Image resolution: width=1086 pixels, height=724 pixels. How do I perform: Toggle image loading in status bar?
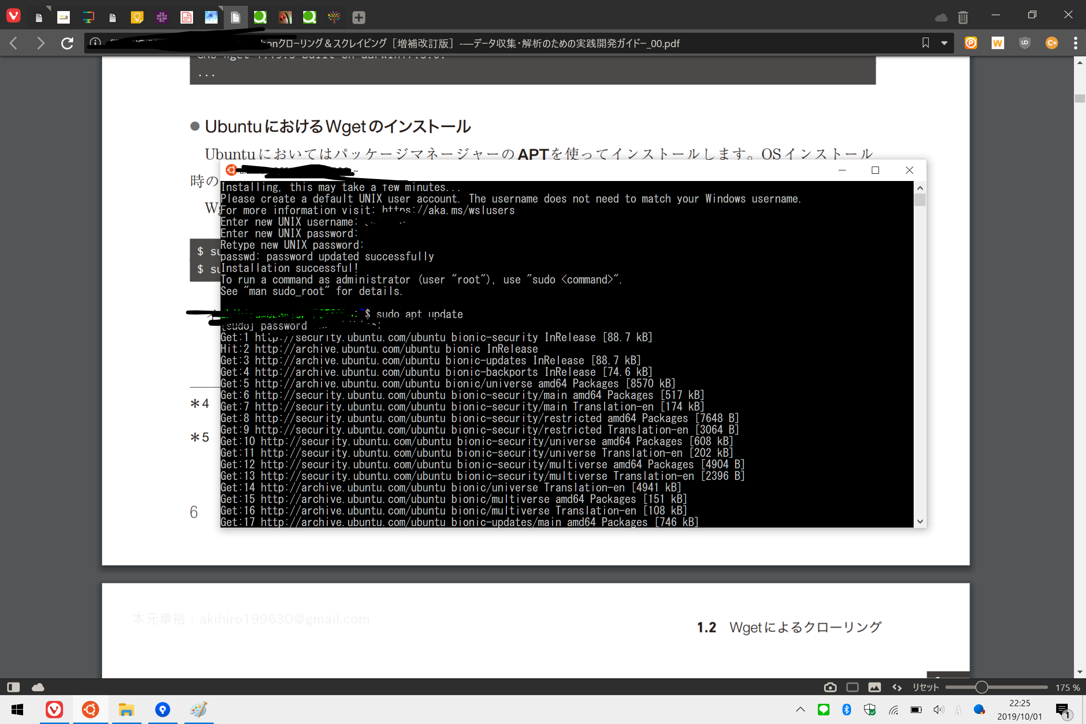point(874,687)
